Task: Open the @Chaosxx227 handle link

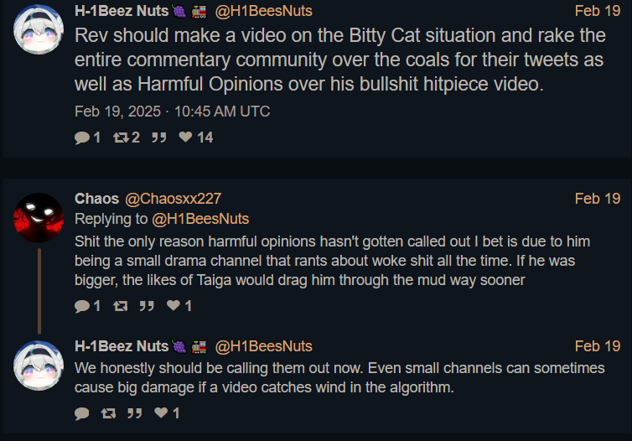Action: [173, 199]
